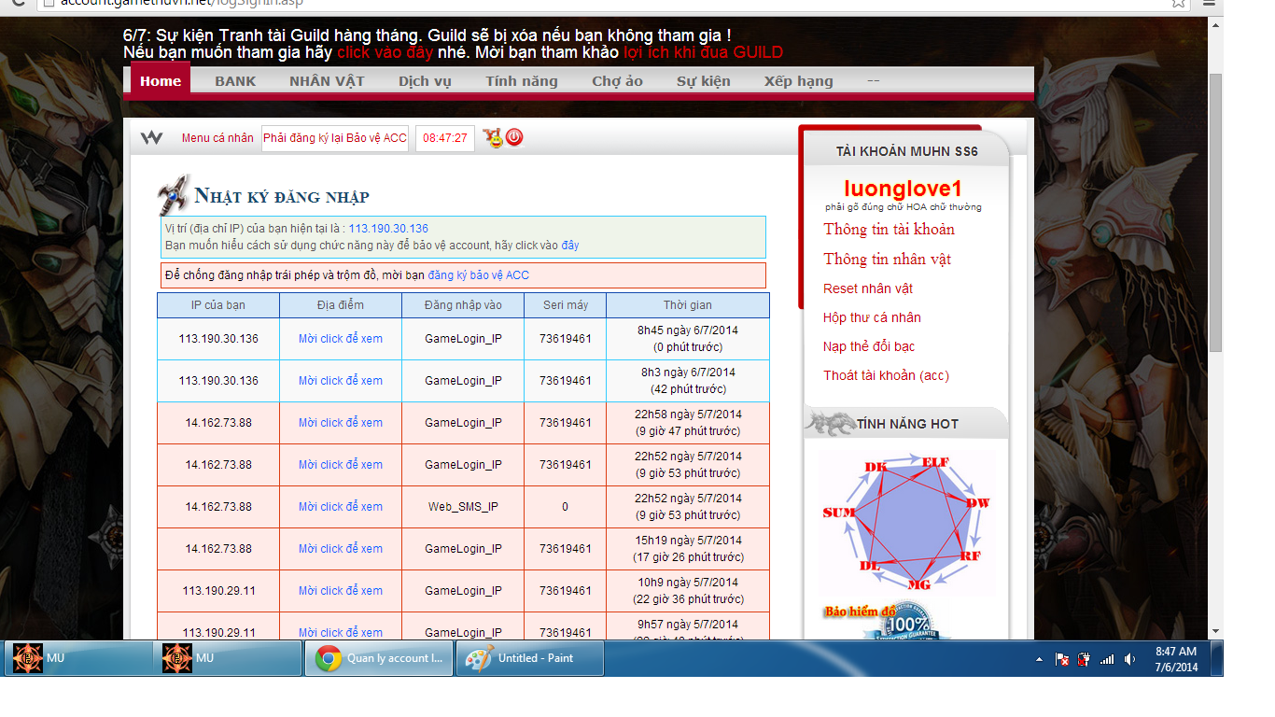Click the W logo icon
This screenshot has width=1275, height=717.
pos(151,138)
